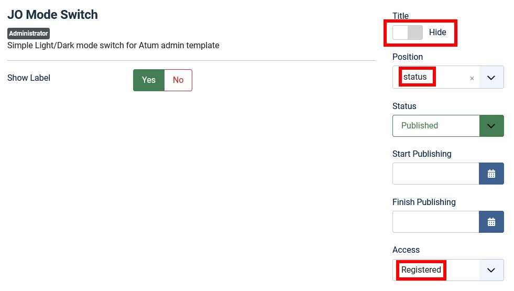Click the Registered access level value

[x=421, y=270]
